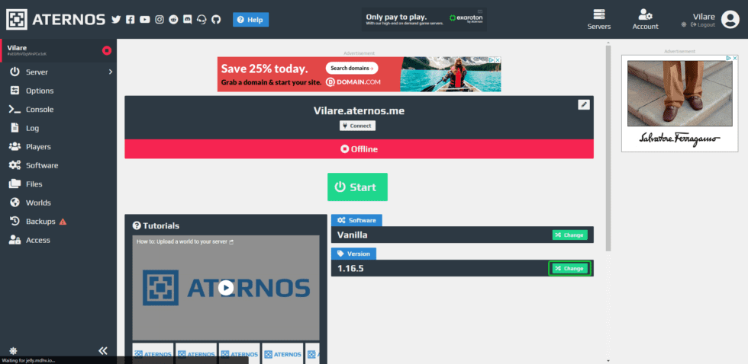Click the Vanilla software text
Image resolution: width=748 pixels, height=364 pixels.
[x=352, y=235]
